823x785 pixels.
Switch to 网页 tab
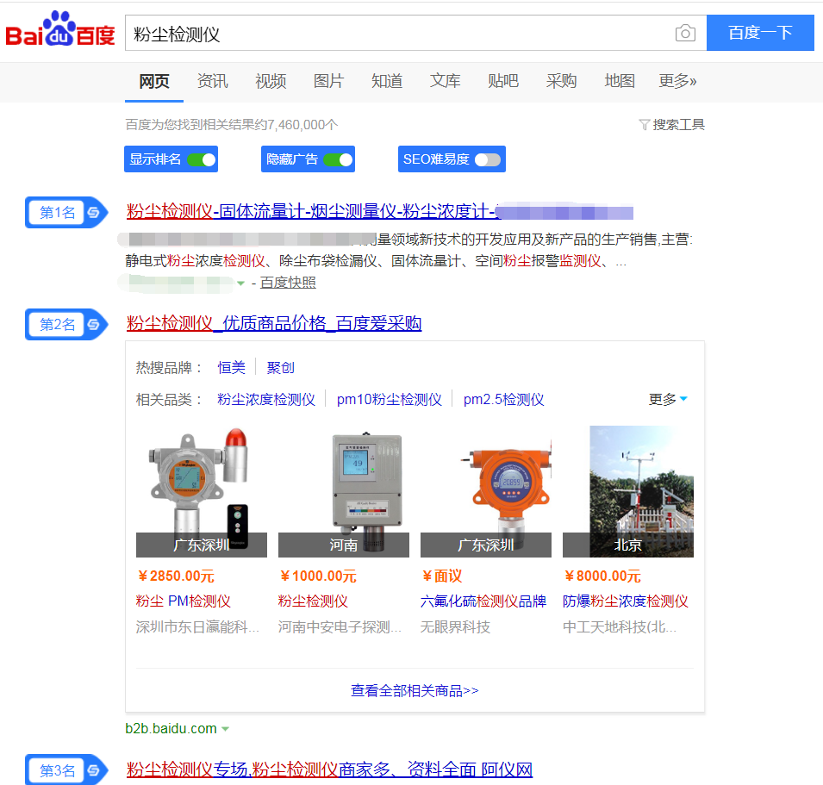(154, 81)
